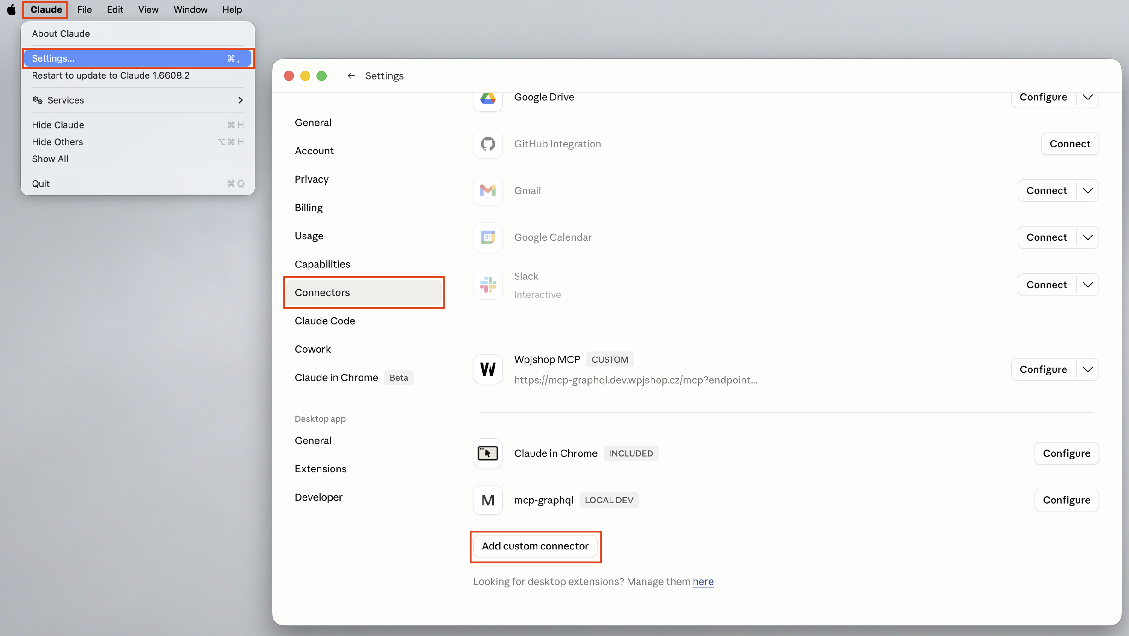Image resolution: width=1129 pixels, height=636 pixels.
Task: Click the back arrow beside Settings
Action: tap(351, 76)
